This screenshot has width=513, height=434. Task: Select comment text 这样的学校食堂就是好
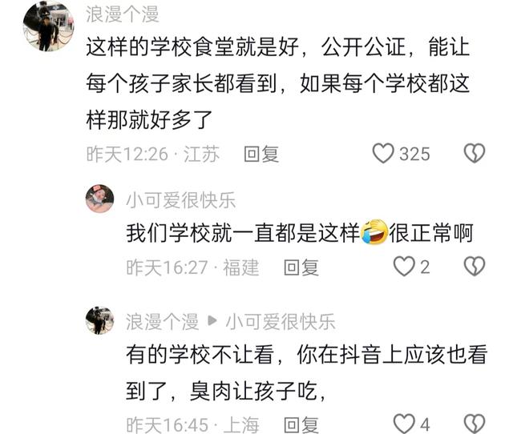192,47
